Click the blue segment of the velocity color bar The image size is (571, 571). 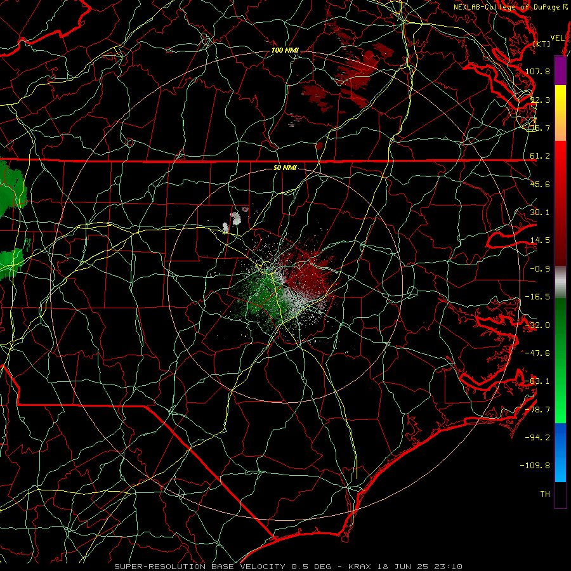(560, 452)
